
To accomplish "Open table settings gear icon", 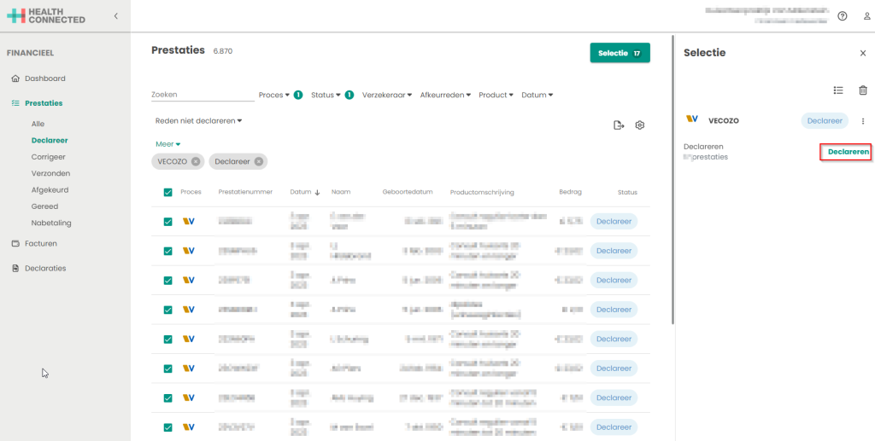I will point(640,125).
